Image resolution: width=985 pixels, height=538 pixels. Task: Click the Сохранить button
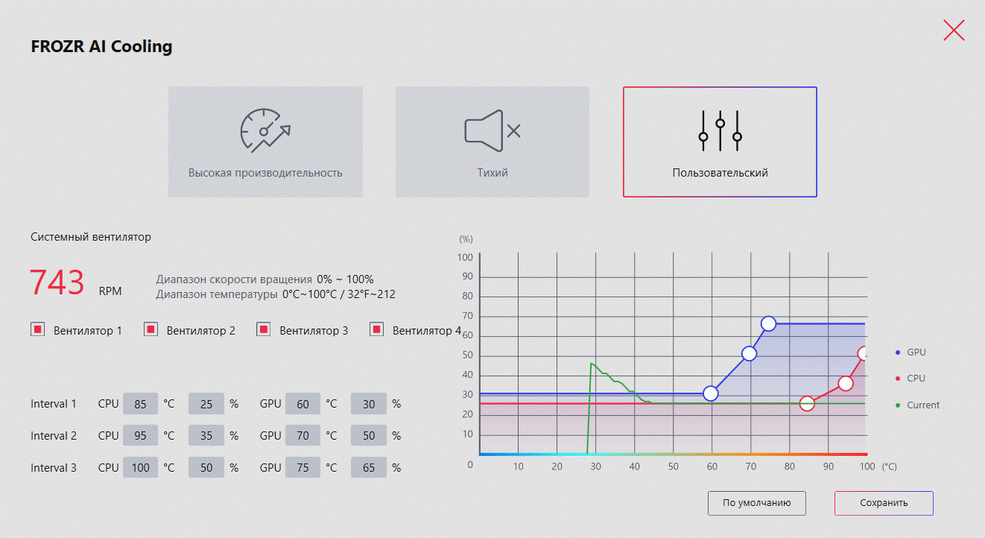[884, 503]
